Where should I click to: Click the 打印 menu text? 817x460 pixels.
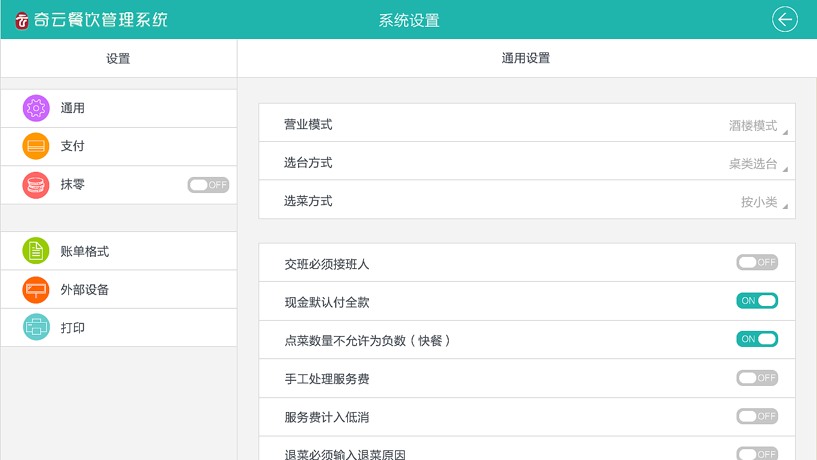(x=73, y=328)
